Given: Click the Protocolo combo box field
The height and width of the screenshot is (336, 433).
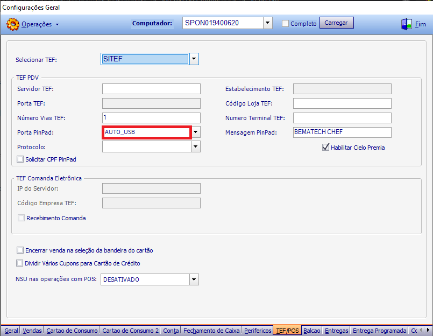Looking at the screenshot, I should (147, 146).
